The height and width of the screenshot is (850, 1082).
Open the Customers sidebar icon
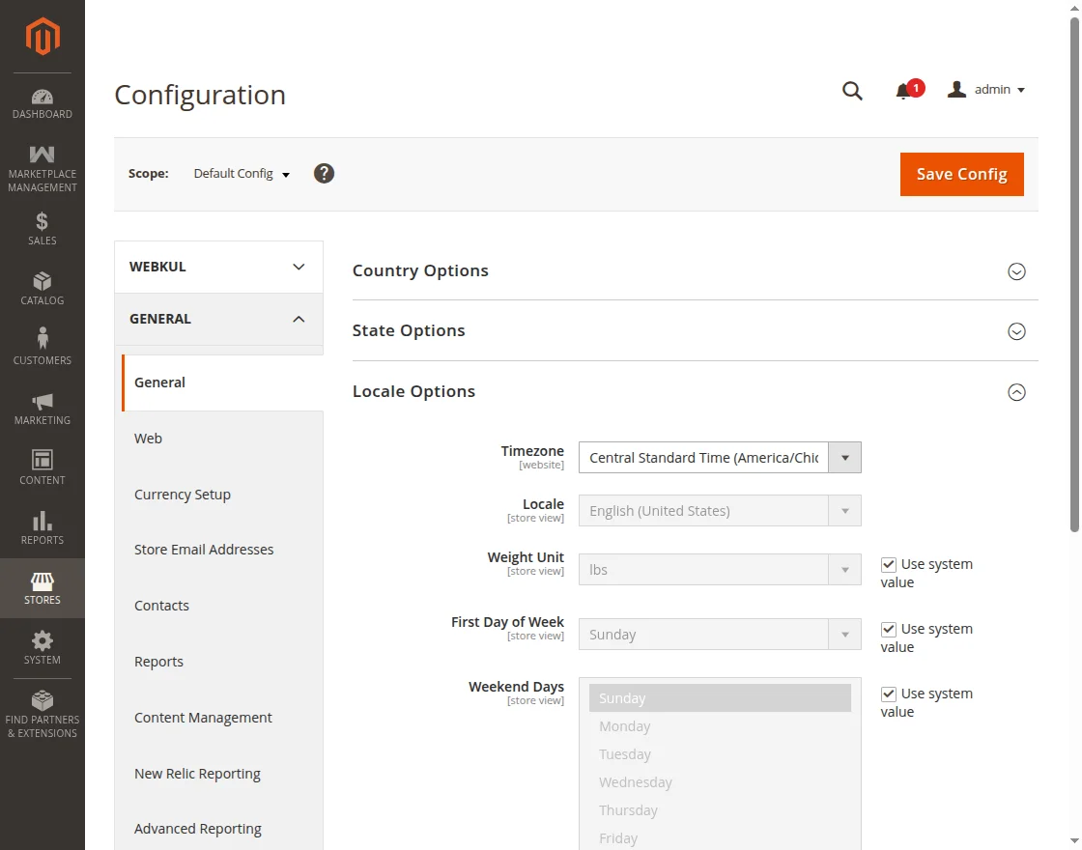pos(43,348)
